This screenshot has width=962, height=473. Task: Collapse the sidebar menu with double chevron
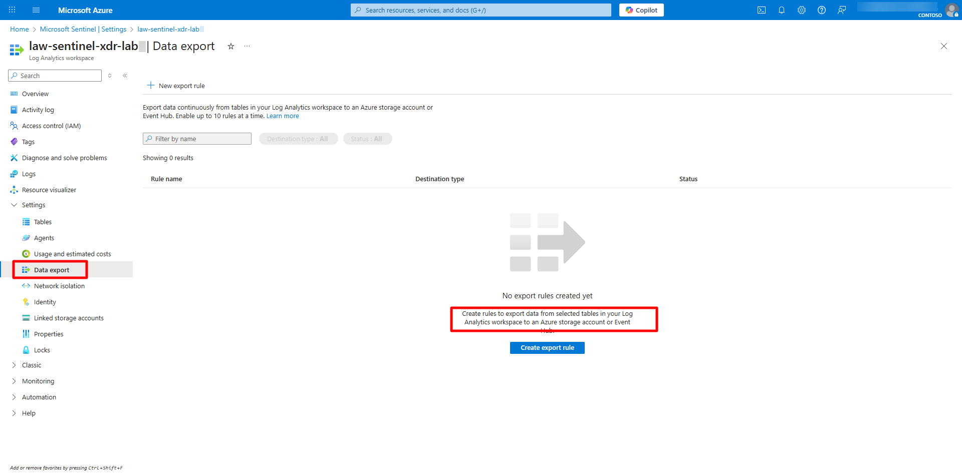(125, 76)
